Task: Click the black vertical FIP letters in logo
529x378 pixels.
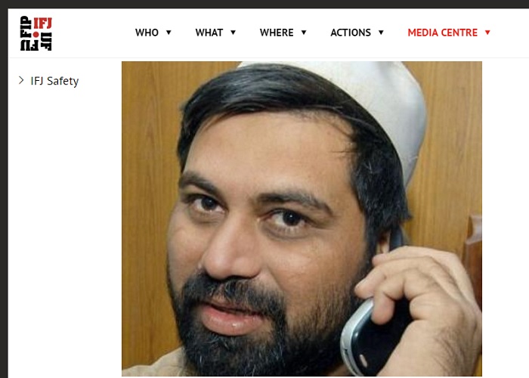Action: (26, 26)
